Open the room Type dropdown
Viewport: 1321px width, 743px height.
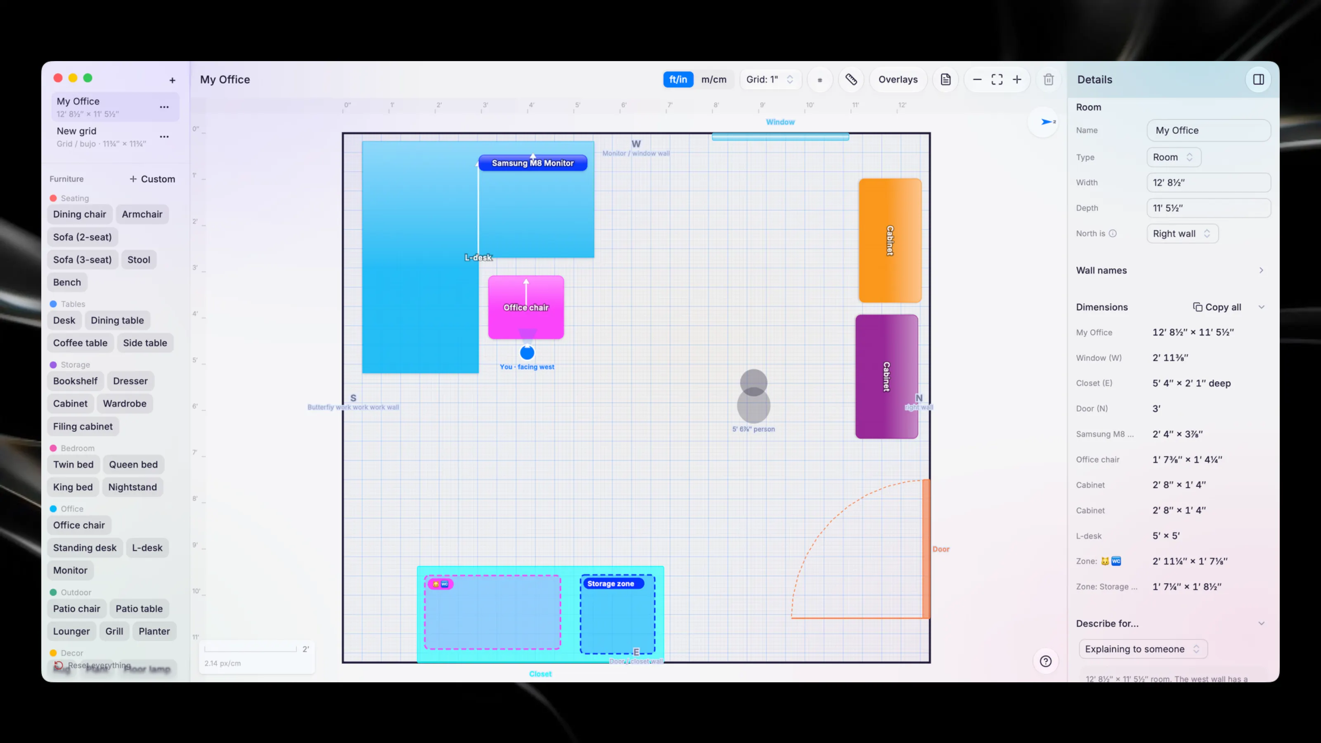click(1173, 157)
